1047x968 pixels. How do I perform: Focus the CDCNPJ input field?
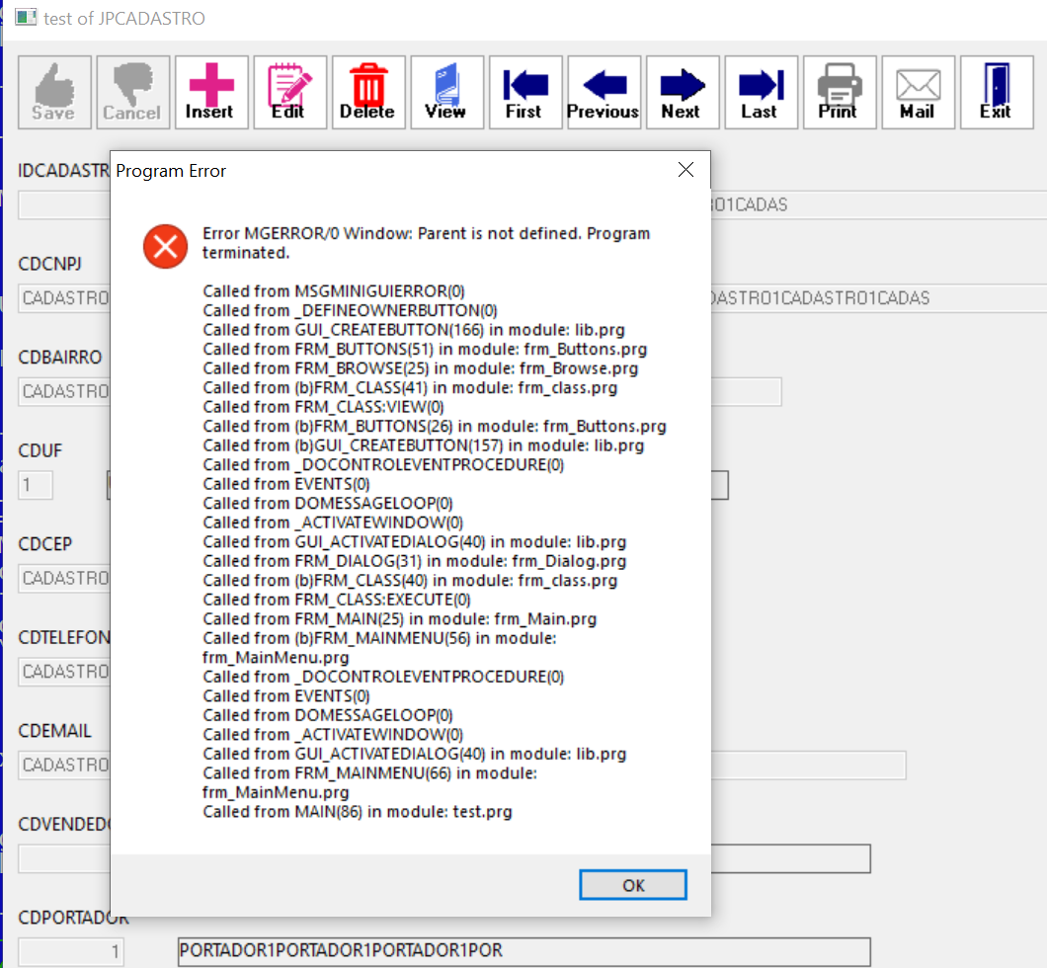[64, 297]
